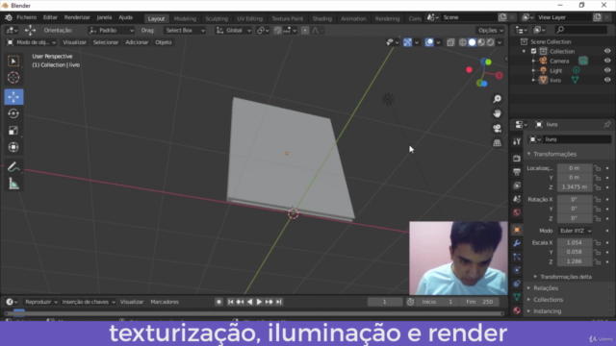
Task: Click the zoom view magnifier icon
Action: point(497,99)
